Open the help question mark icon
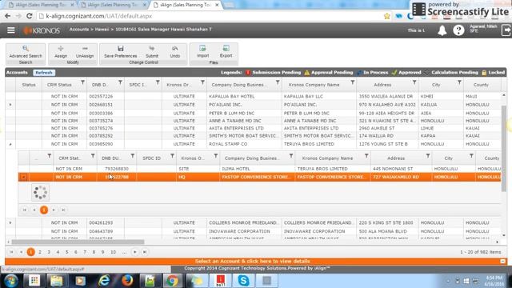 tap(458, 30)
